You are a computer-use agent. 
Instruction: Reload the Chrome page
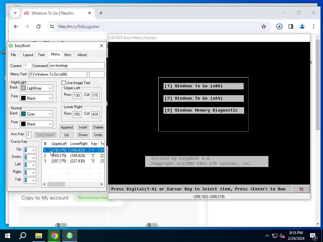click(38, 26)
